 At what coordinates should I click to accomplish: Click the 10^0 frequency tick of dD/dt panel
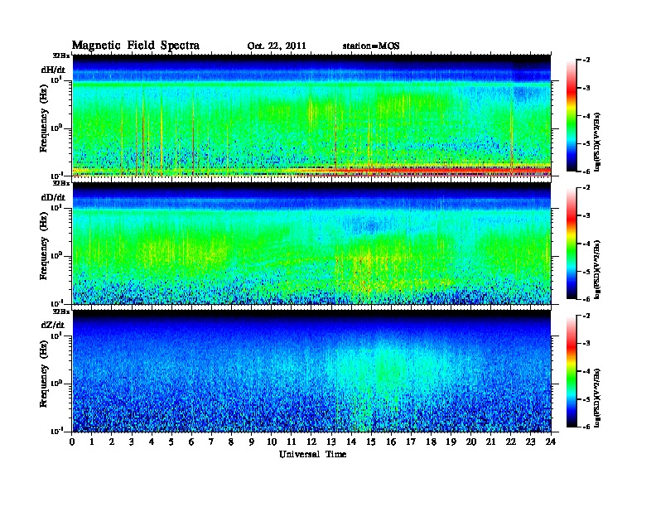pyautogui.click(x=56, y=255)
